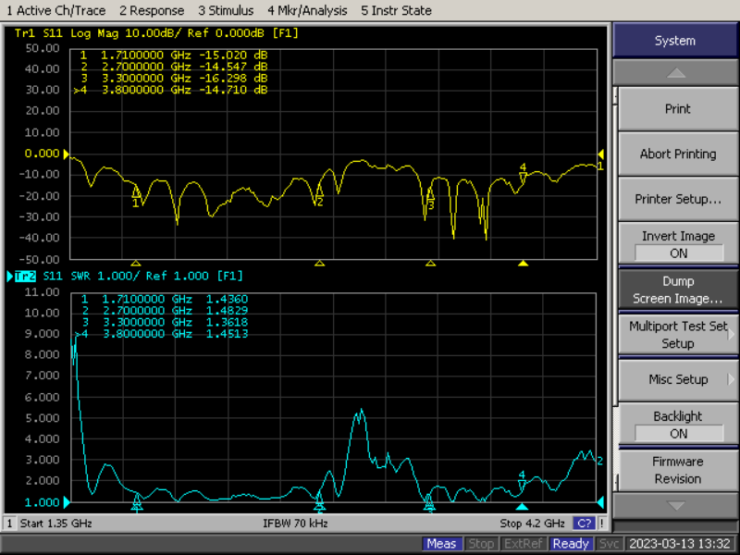Click the C? correction status indicator
The image size is (740, 555).
click(585, 524)
